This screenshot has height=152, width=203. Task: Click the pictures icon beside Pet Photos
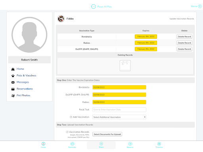[13, 96]
